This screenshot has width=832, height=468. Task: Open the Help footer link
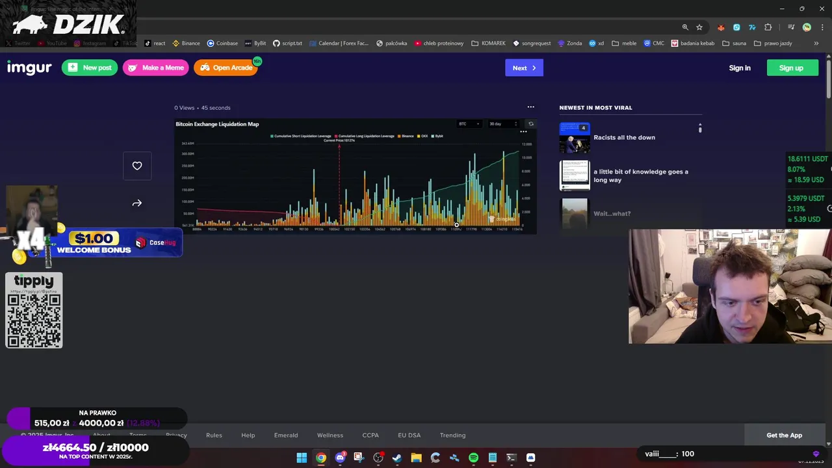tap(248, 435)
